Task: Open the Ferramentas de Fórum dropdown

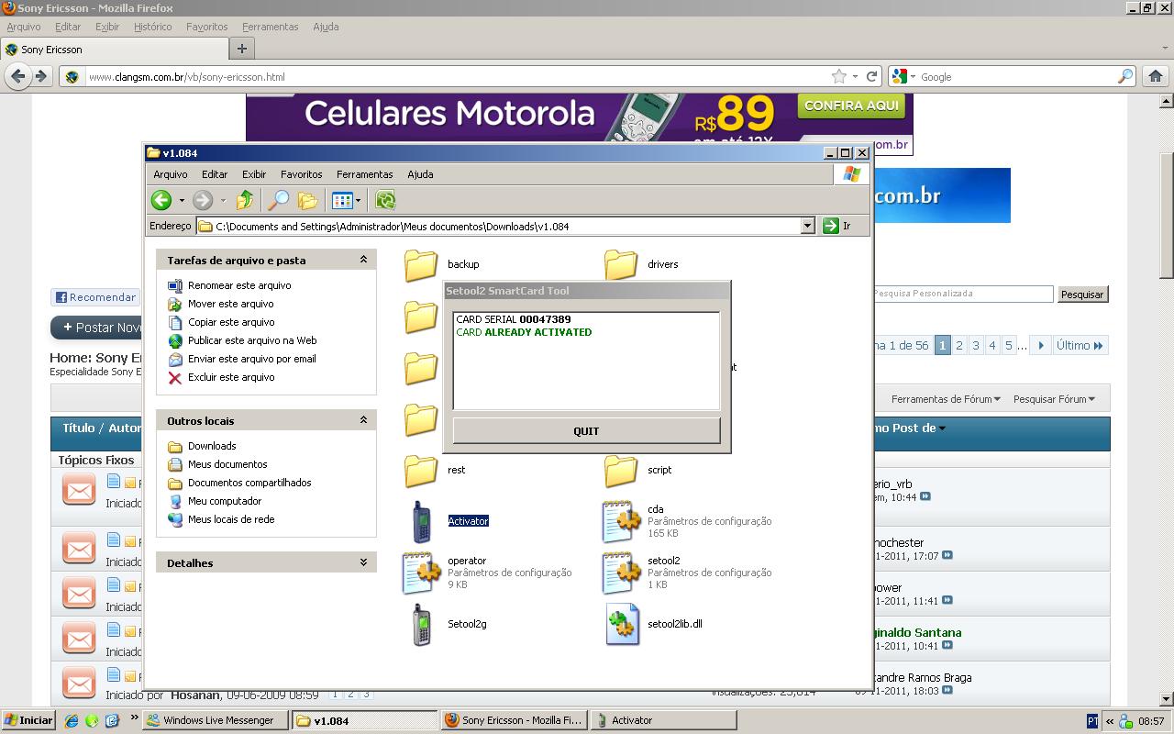Action: [x=946, y=399]
